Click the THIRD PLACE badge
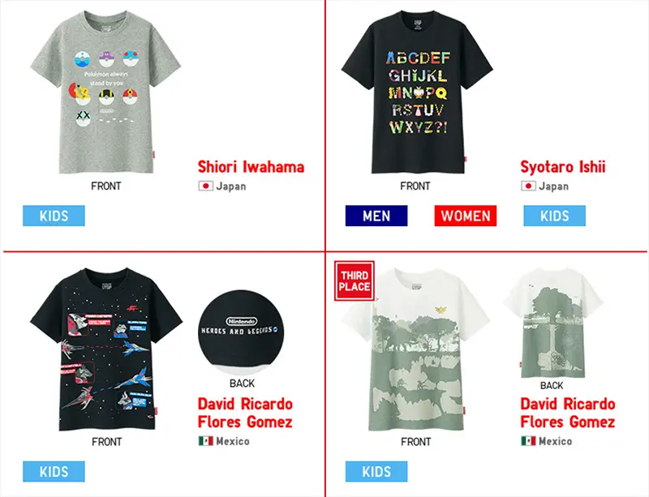Image resolution: width=649 pixels, height=497 pixels. [x=355, y=281]
